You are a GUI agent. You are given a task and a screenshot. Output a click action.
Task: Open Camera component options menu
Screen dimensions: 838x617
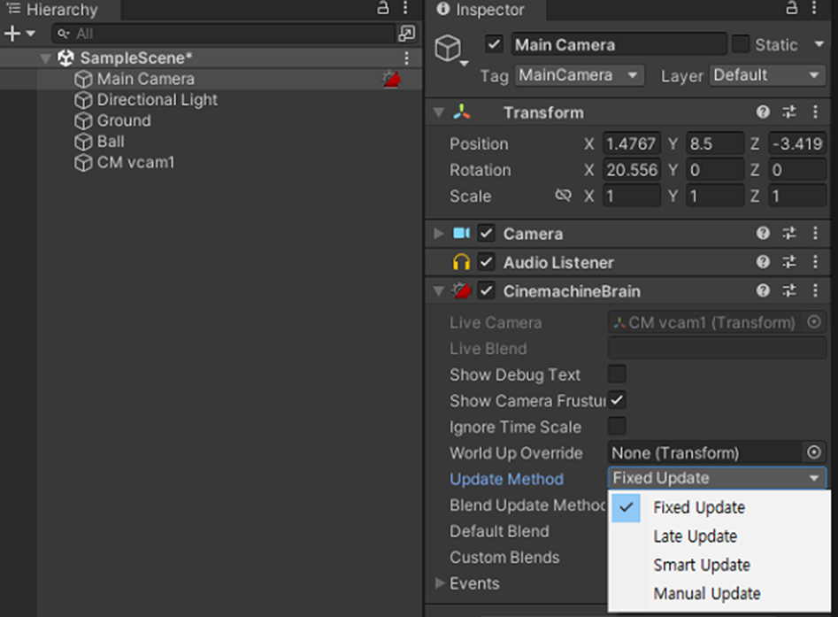point(815,233)
